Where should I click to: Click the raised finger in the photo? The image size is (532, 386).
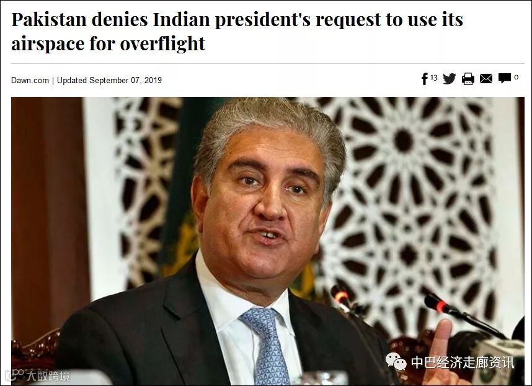(442, 339)
